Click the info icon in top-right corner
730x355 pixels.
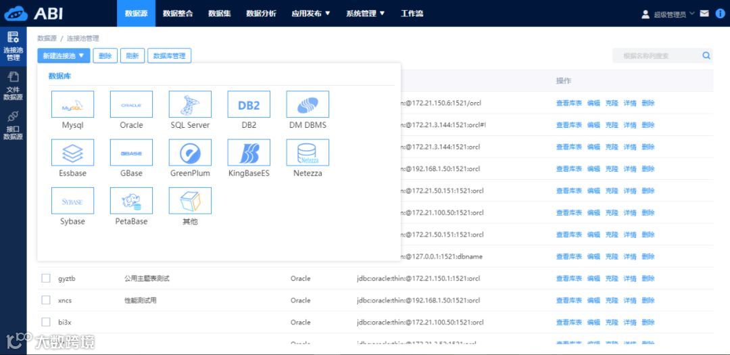coord(721,14)
